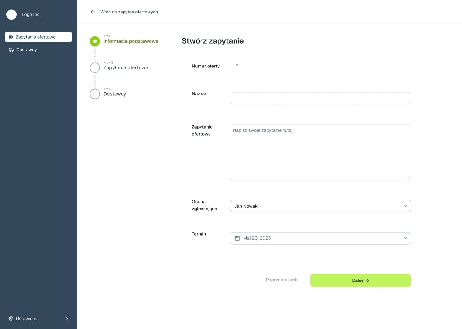Select the Krok 3 step circle
Screen dimensions: 462x329
coord(95,94)
